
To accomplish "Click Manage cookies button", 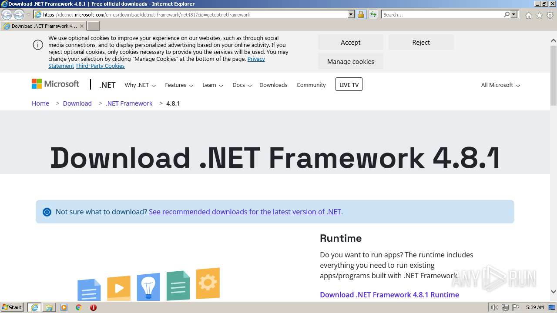I will (350, 62).
